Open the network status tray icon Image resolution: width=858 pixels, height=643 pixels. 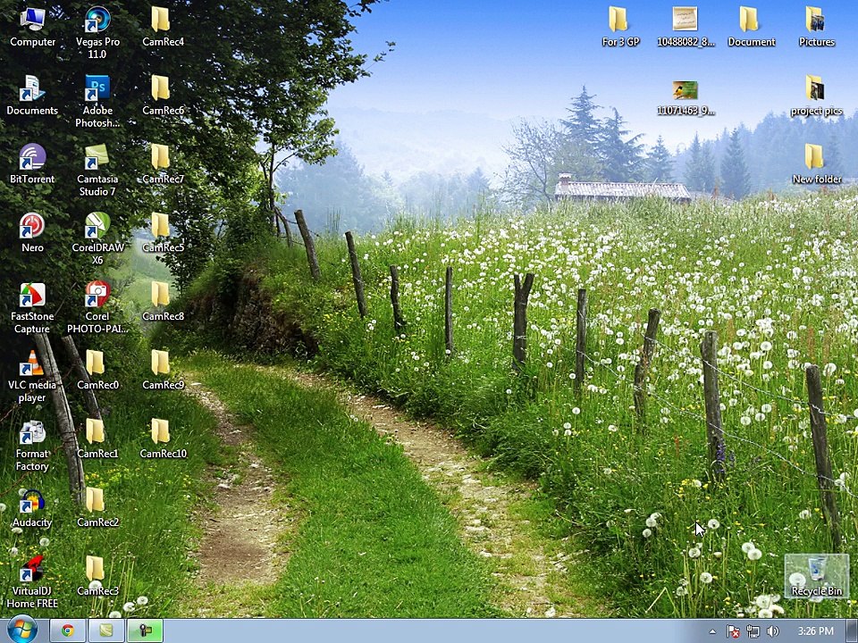tap(753, 631)
